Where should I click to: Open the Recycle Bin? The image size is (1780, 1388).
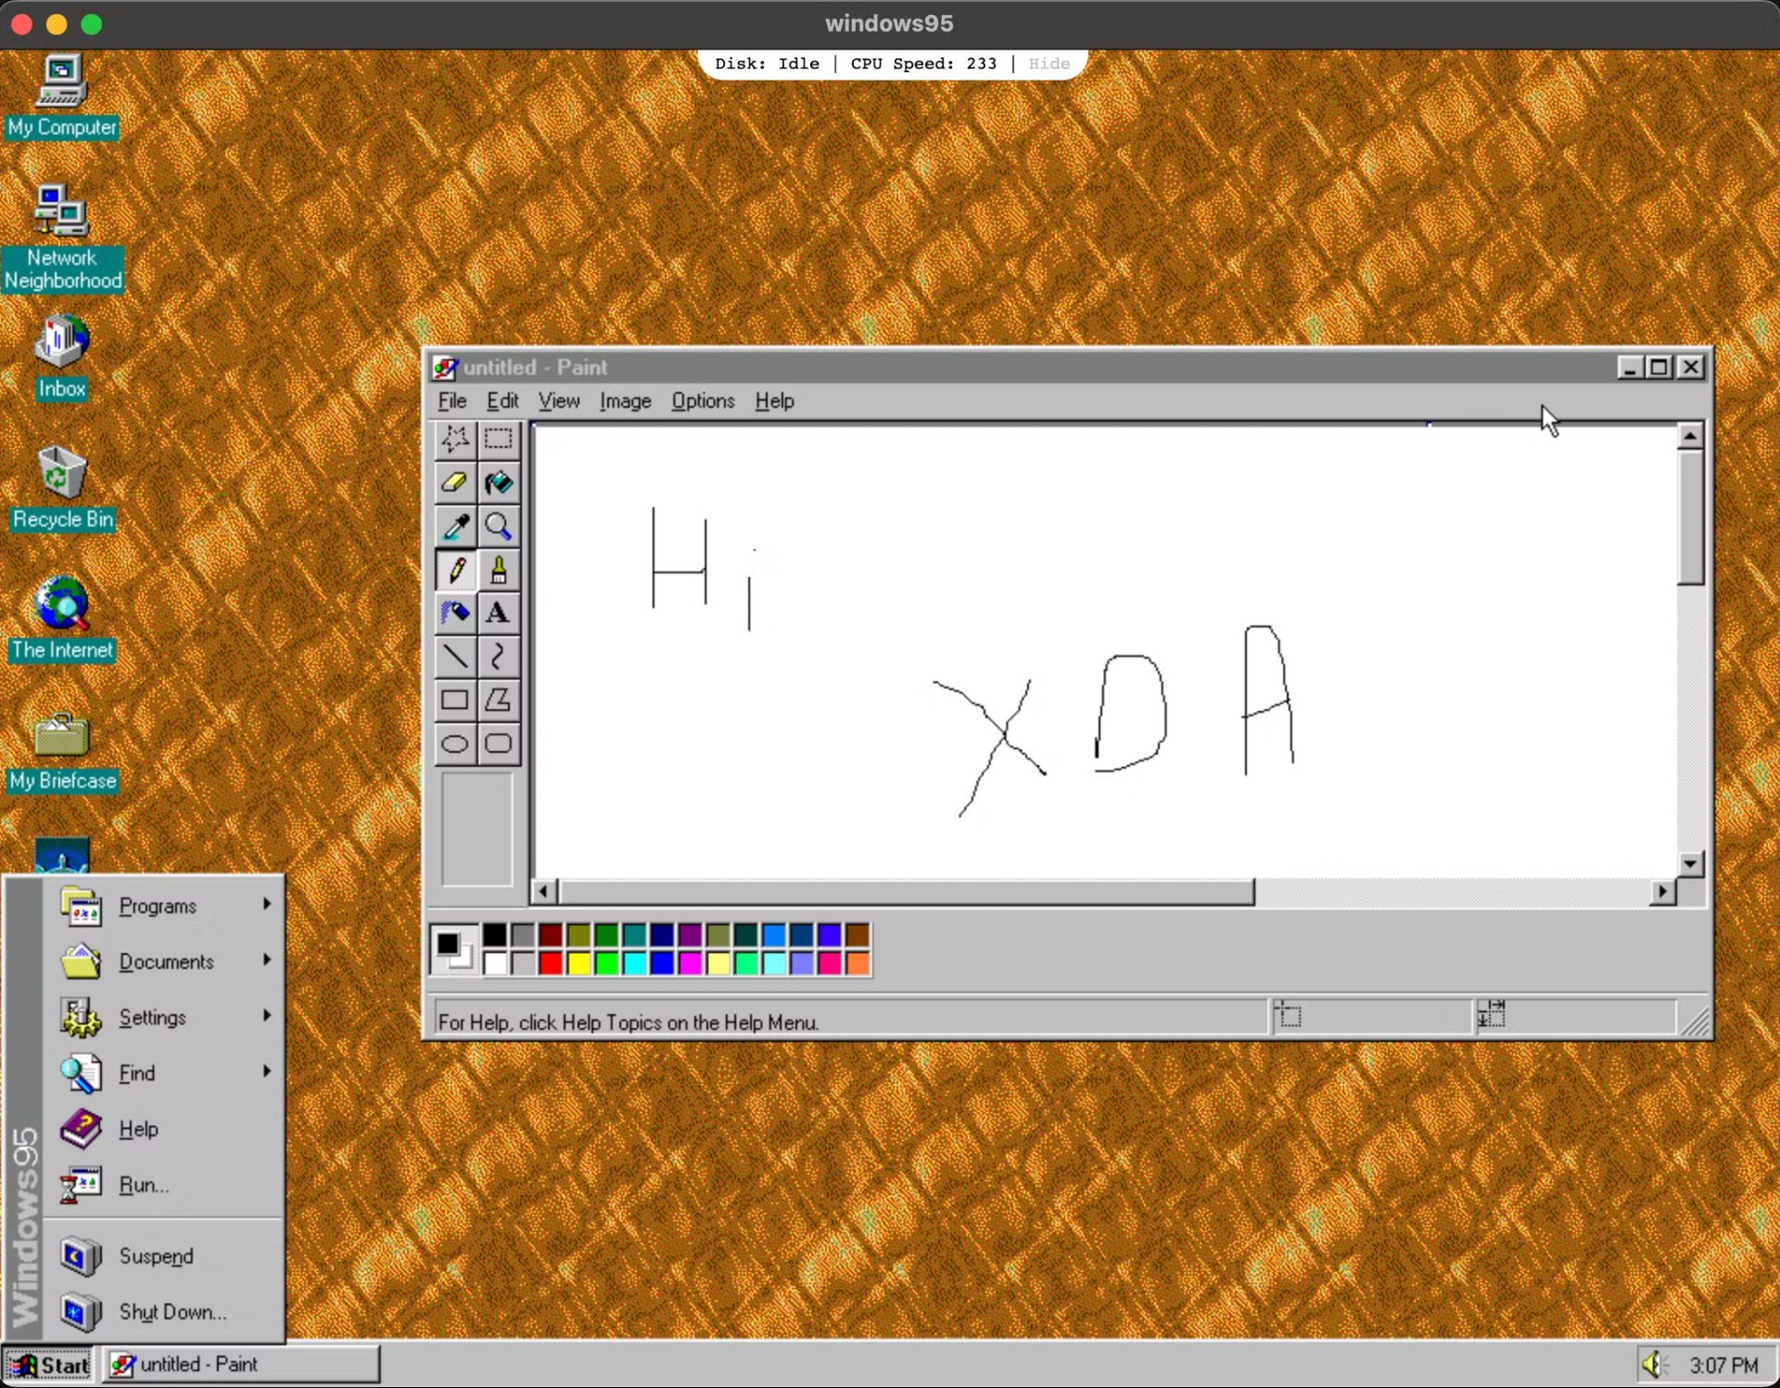62,488
